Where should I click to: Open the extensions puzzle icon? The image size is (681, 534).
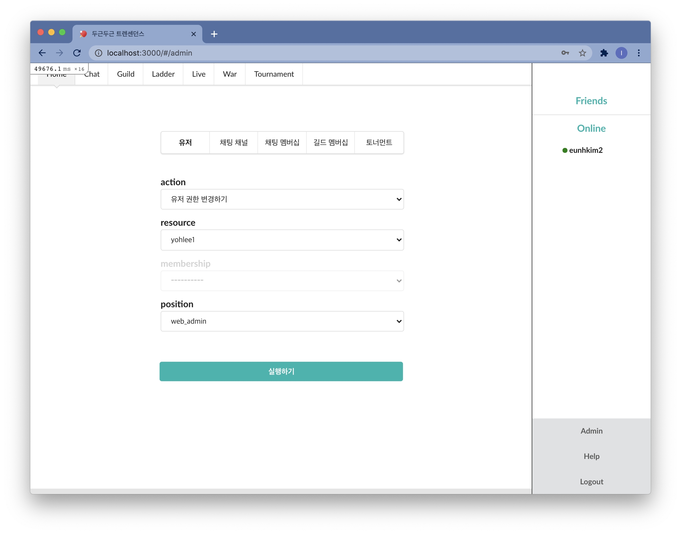pos(604,53)
